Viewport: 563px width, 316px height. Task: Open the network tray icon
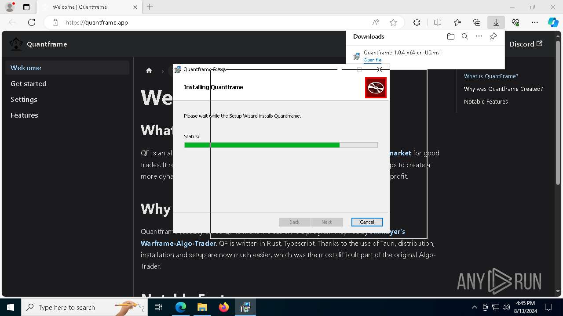tap(496, 308)
